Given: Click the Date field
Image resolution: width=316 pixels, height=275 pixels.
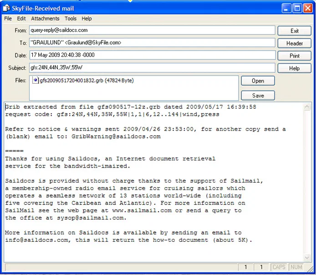Looking at the screenshot, I should click(153, 55).
